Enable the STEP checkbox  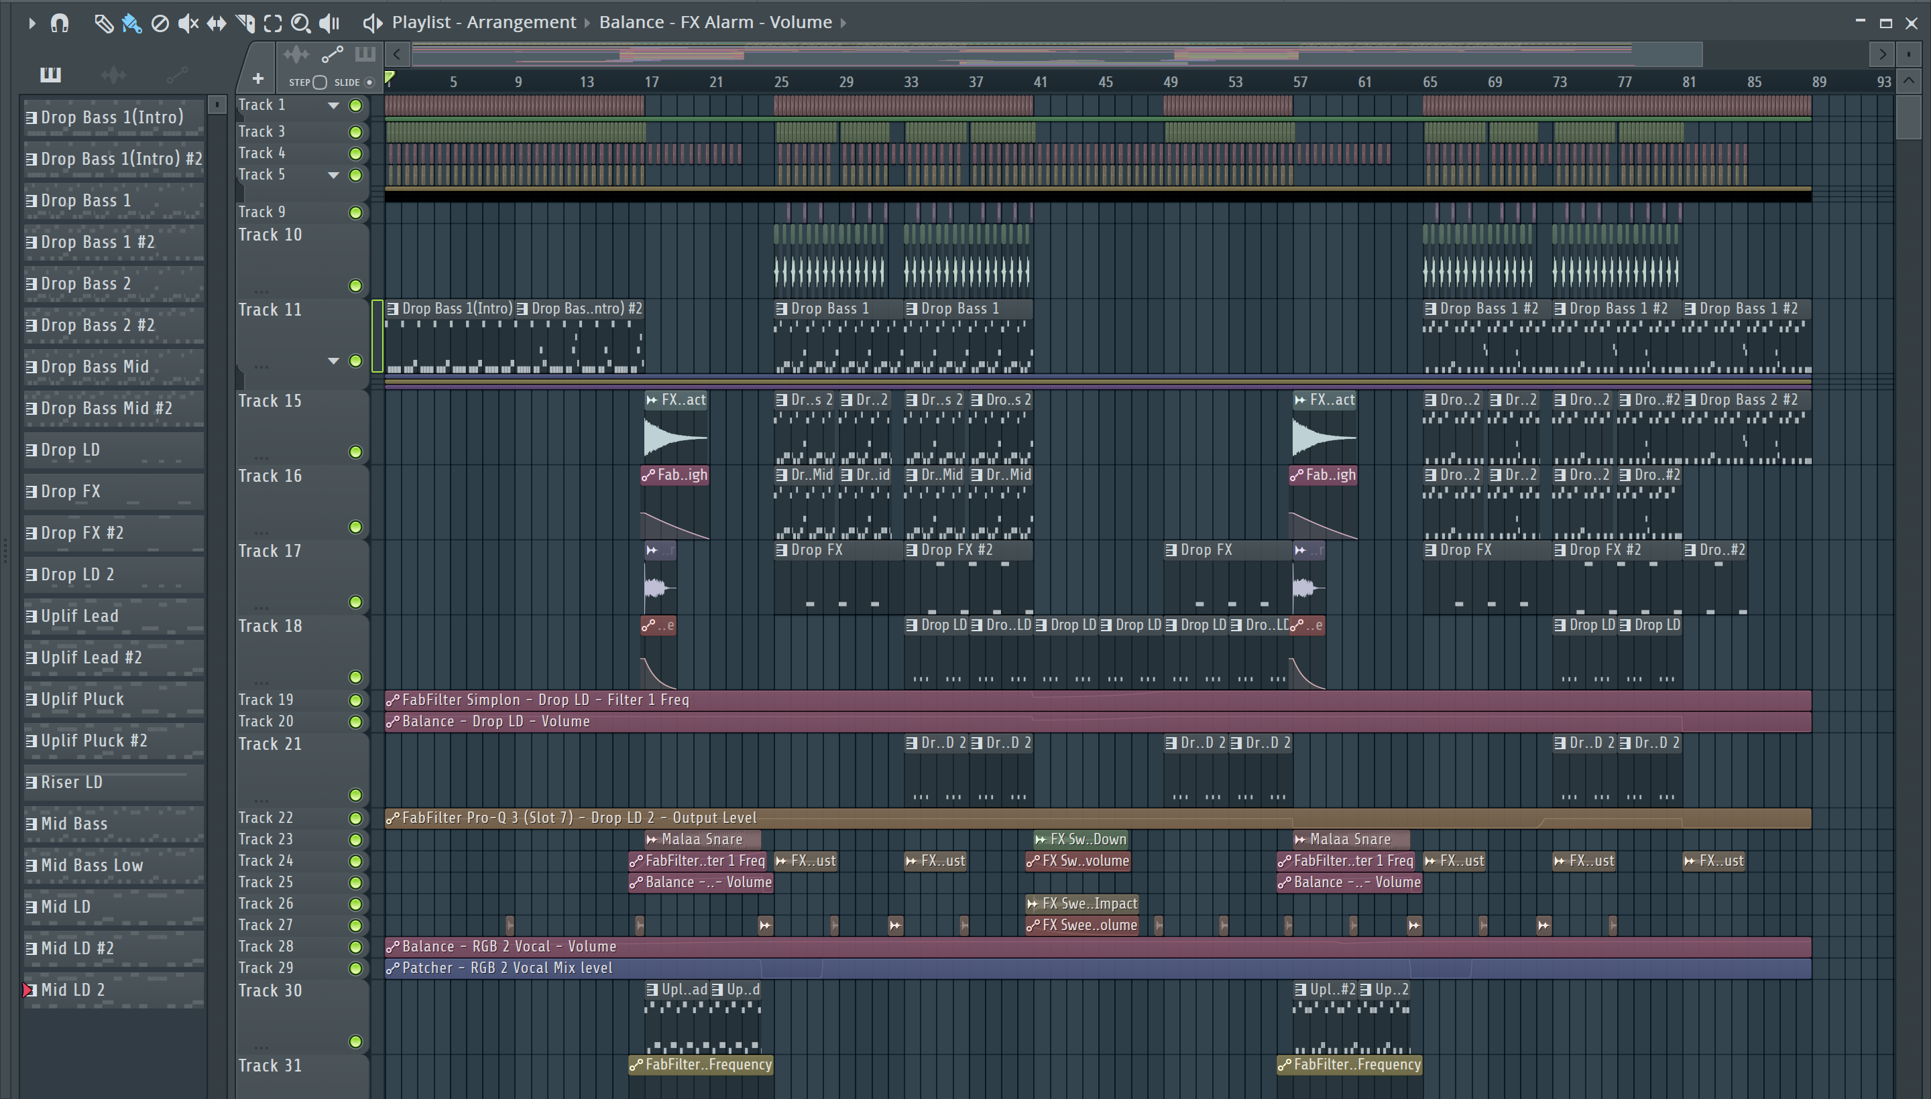click(319, 82)
